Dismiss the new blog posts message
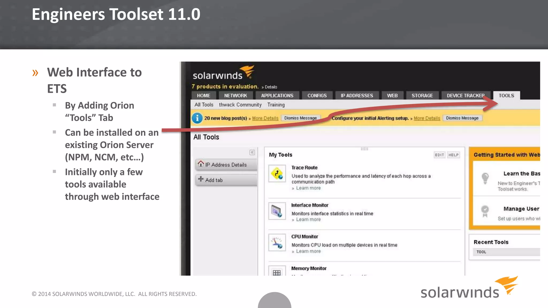548x308 pixels. tap(300, 118)
